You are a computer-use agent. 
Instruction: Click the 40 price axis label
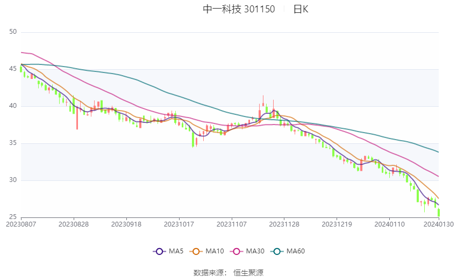(x=13, y=106)
